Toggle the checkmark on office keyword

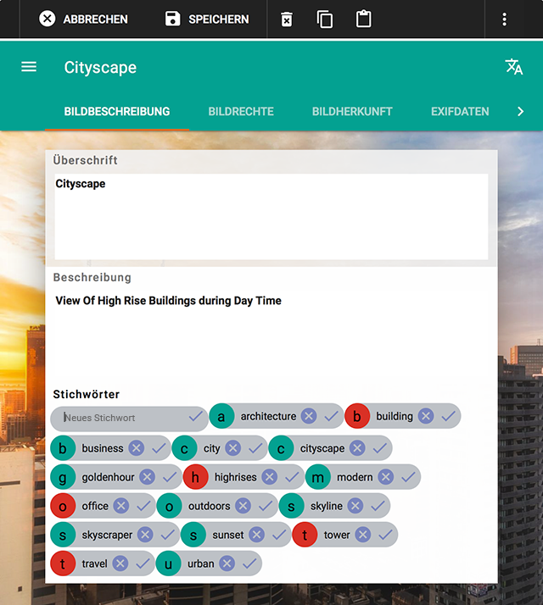pyautogui.click(x=143, y=506)
